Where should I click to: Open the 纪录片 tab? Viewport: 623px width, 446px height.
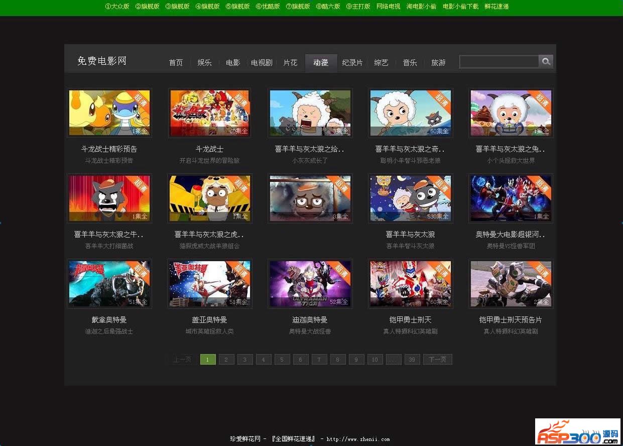[352, 63]
